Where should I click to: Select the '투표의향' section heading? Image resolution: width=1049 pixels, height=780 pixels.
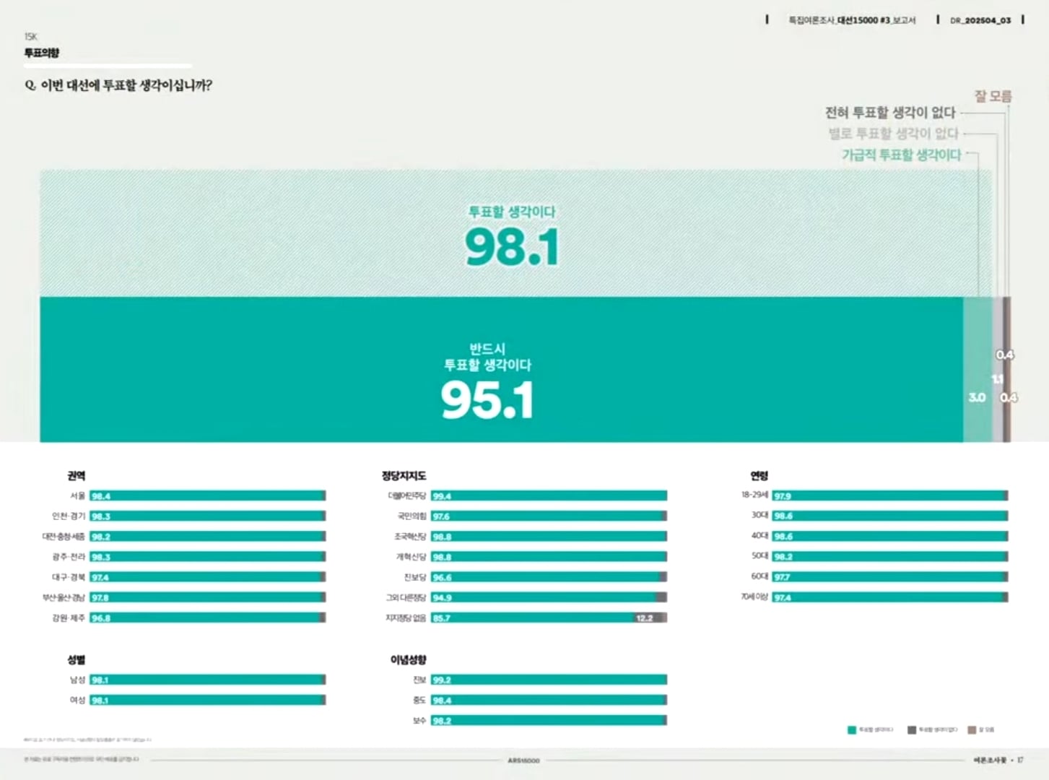pos(42,53)
